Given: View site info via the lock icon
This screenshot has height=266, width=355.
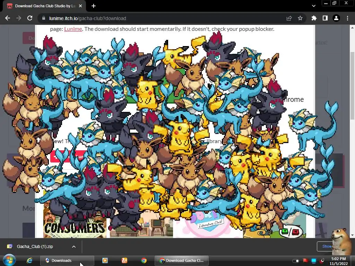Looking at the screenshot, I should click(44, 18).
